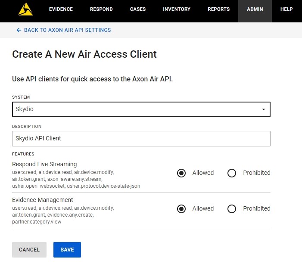Set Evidence Management to Prohibited
Viewport: 302px width, 267px height.
(x=232, y=209)
